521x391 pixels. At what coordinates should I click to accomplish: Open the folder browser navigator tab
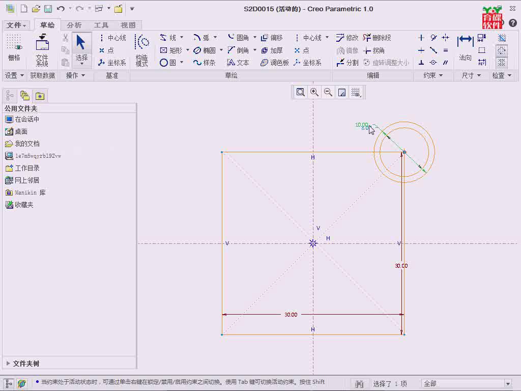coord(25,96)
